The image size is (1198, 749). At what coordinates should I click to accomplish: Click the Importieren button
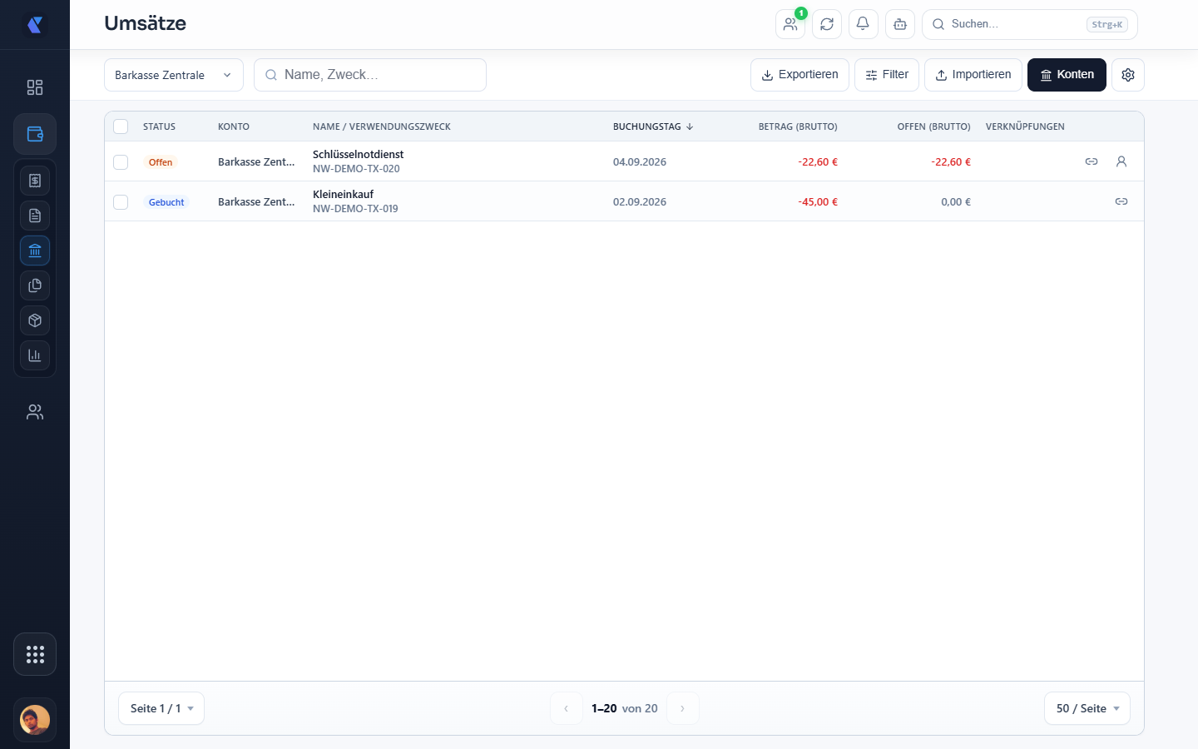973,75
